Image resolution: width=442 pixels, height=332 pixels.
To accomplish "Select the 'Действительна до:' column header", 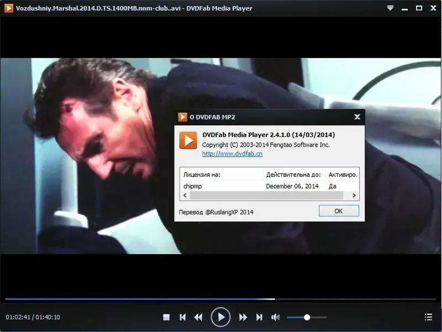I will coord(294,174).
